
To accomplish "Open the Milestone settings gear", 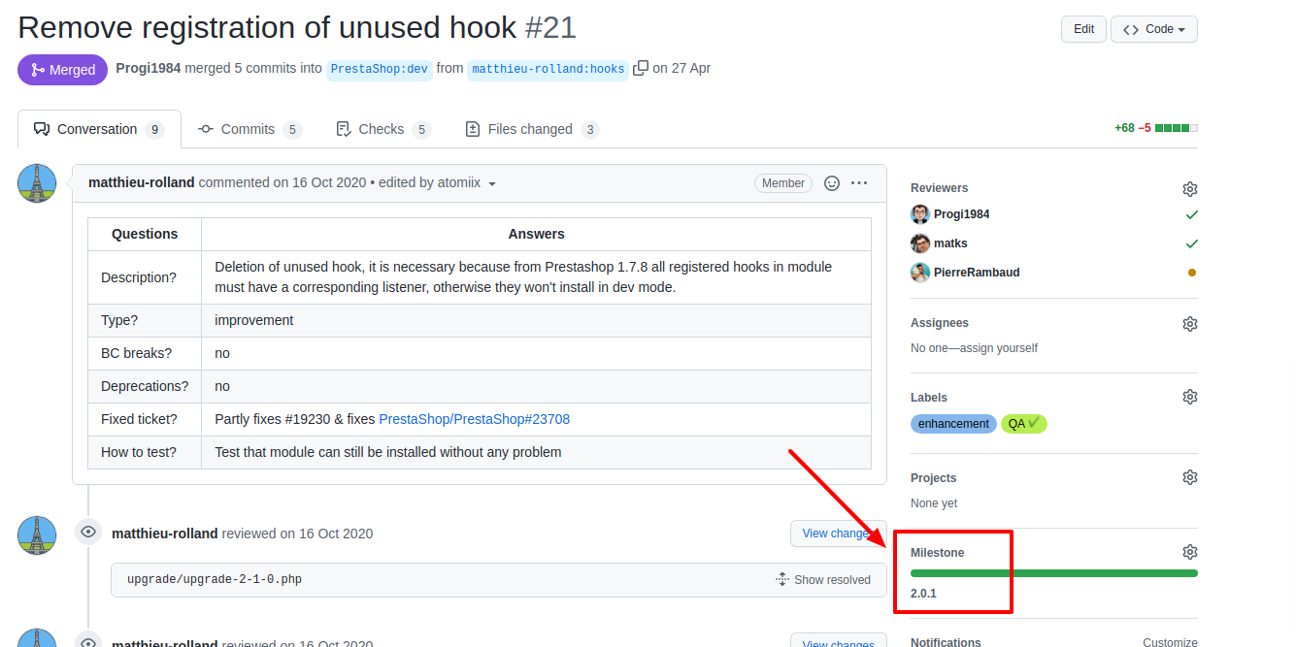I will click(x=1190, y=551).
